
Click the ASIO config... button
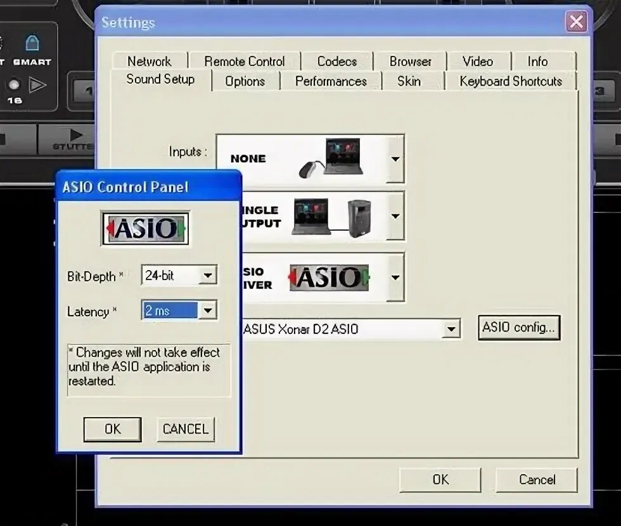pos(519,328)
